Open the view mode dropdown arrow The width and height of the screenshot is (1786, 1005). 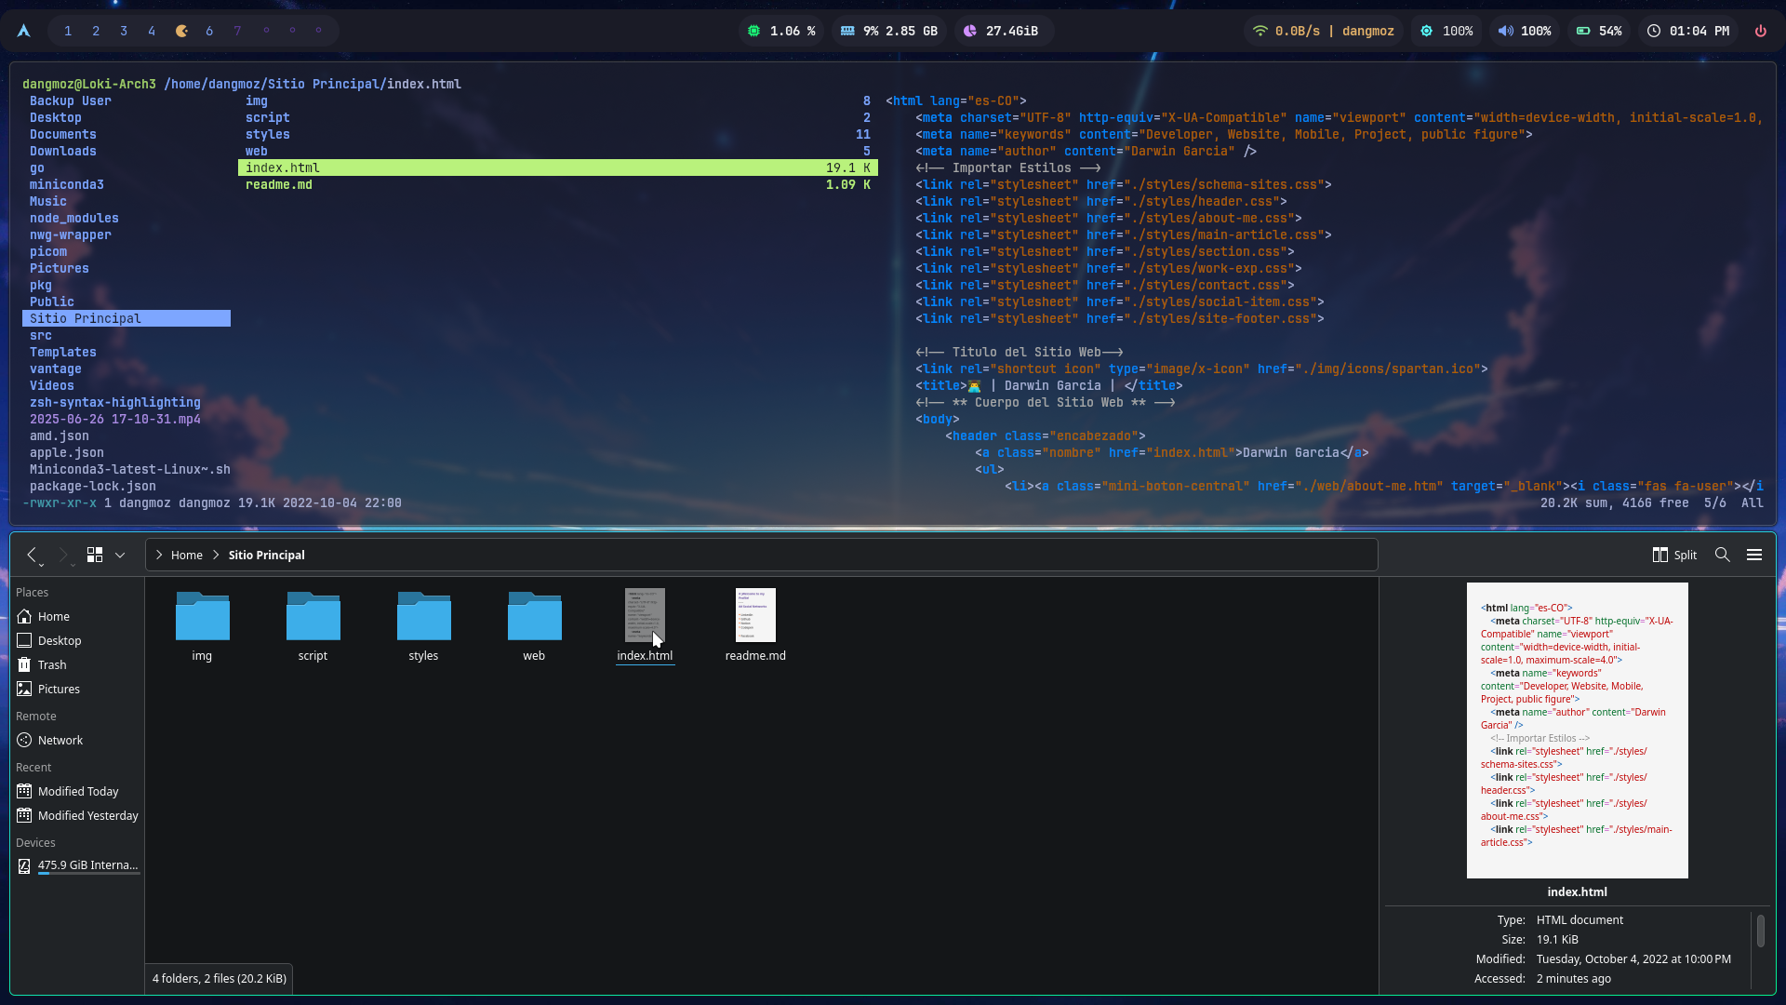[x=120, y=555]
